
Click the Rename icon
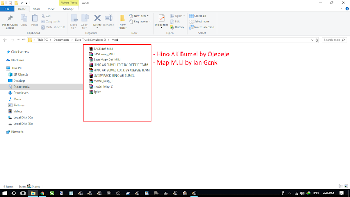(x=108, y=18)
